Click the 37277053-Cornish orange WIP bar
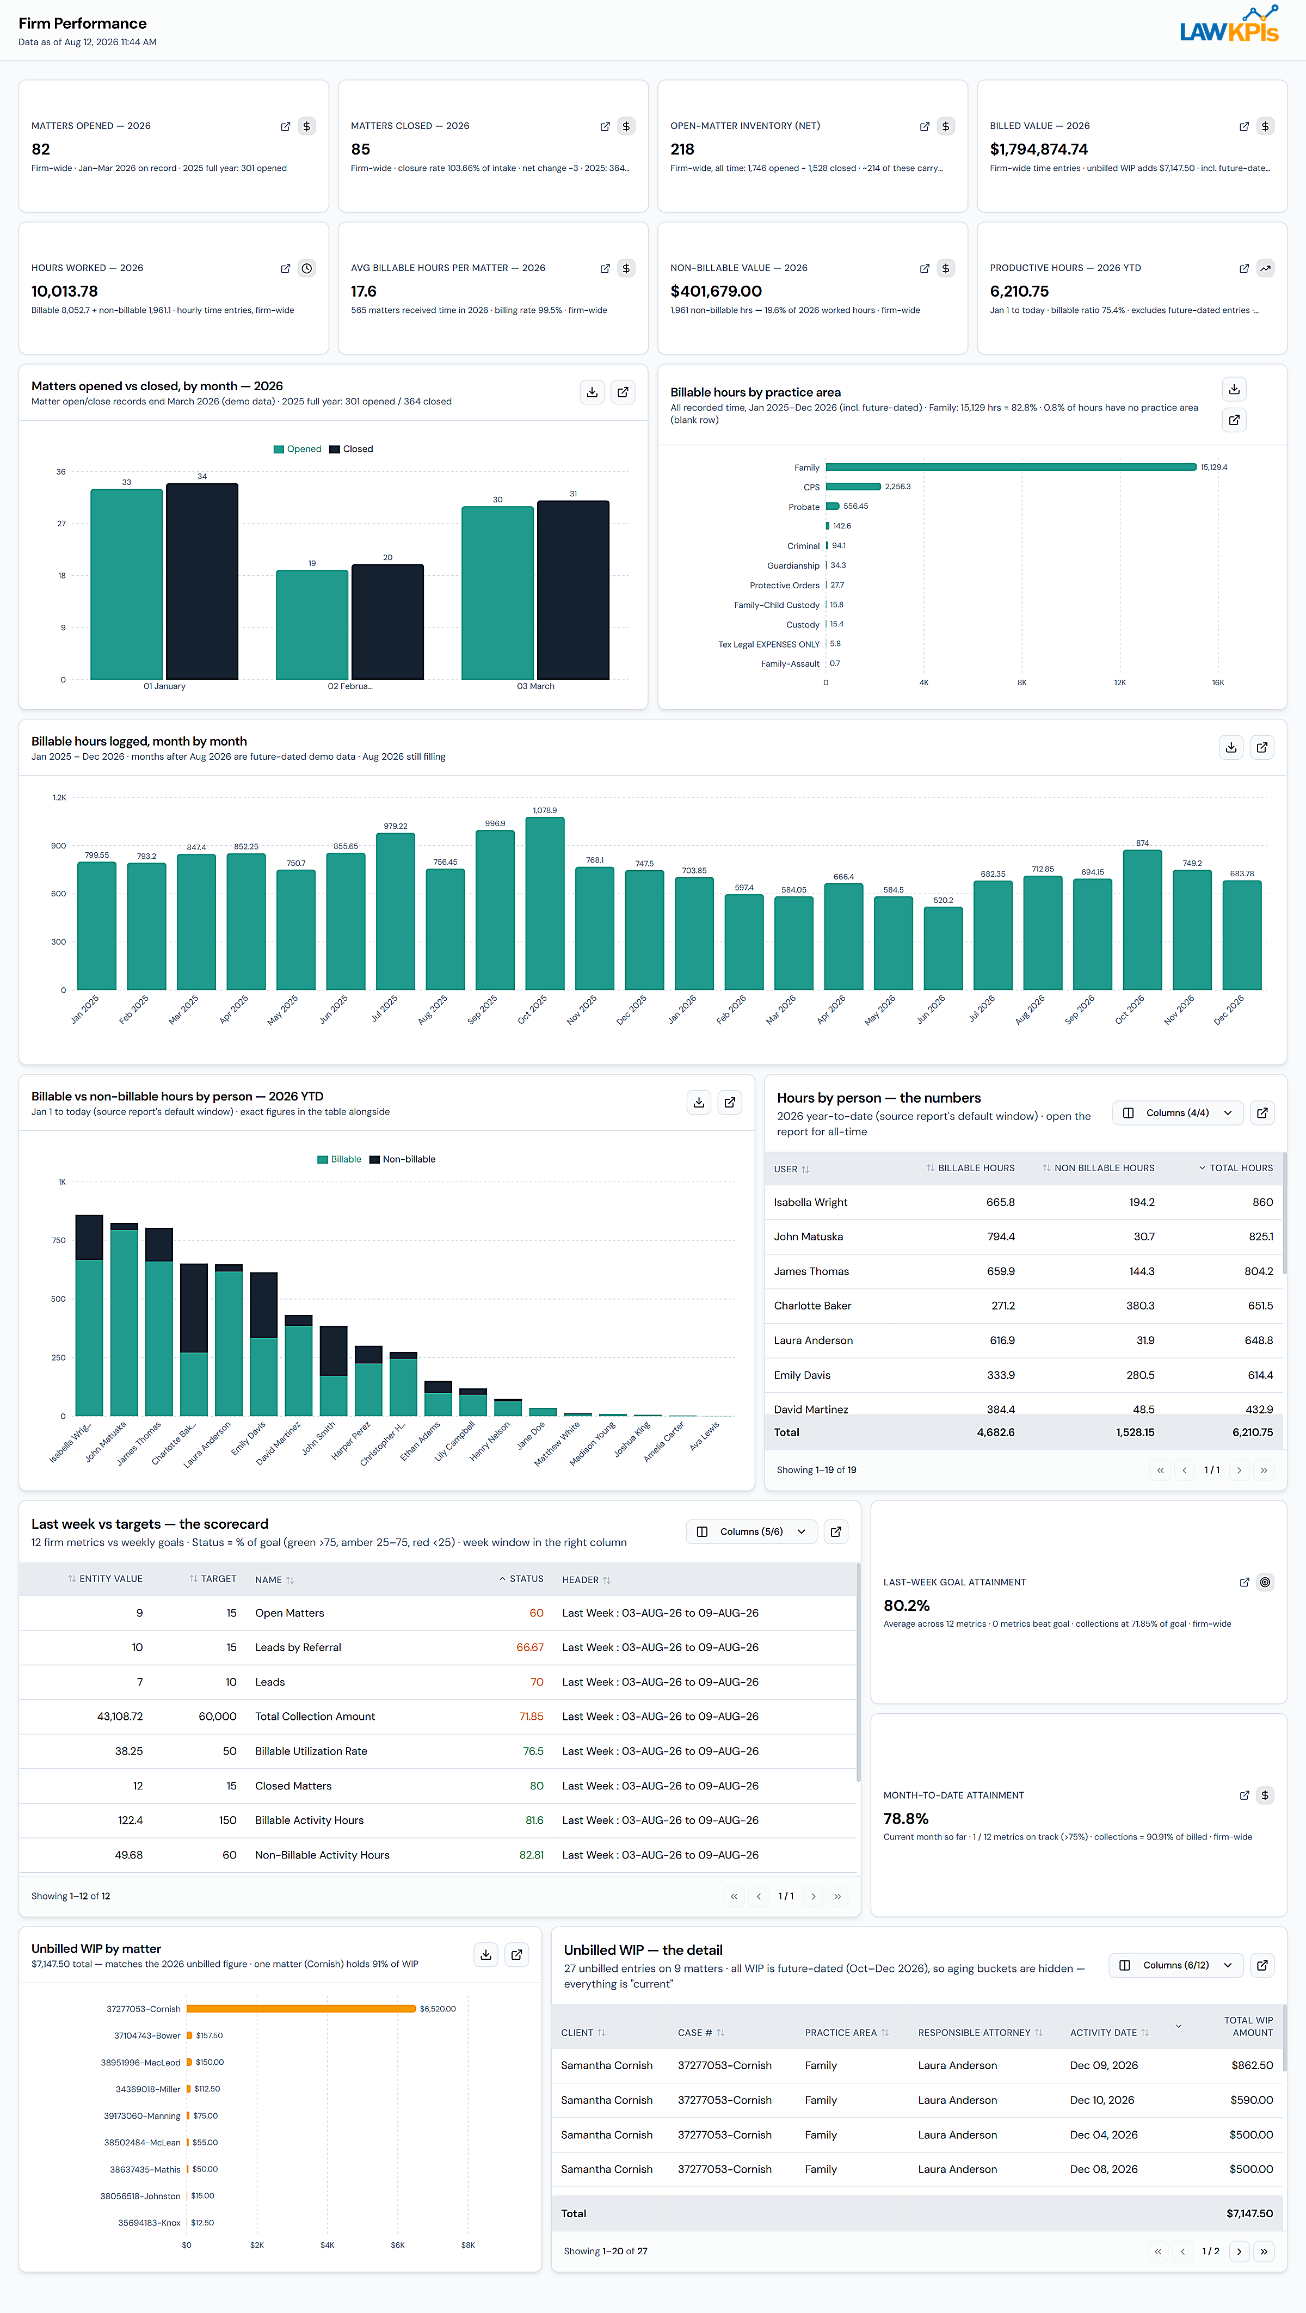Screen dimensions: 1306x2313 click(301, 2009)
